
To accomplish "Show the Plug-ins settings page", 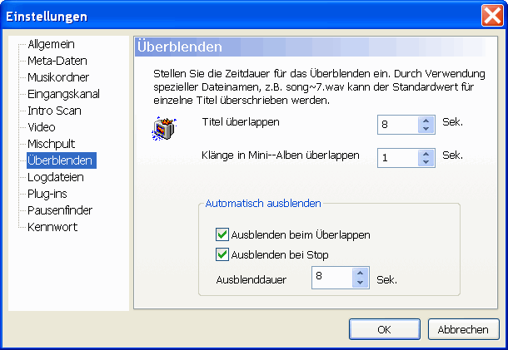I will (x=47, y=194).
